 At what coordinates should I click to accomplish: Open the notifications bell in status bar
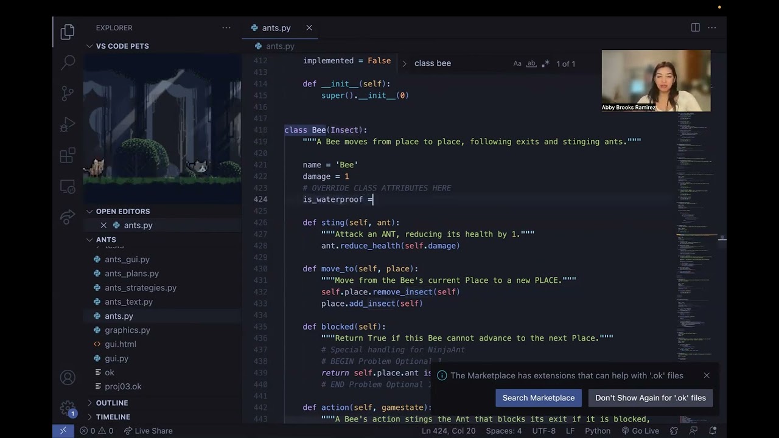coord(712,431)
